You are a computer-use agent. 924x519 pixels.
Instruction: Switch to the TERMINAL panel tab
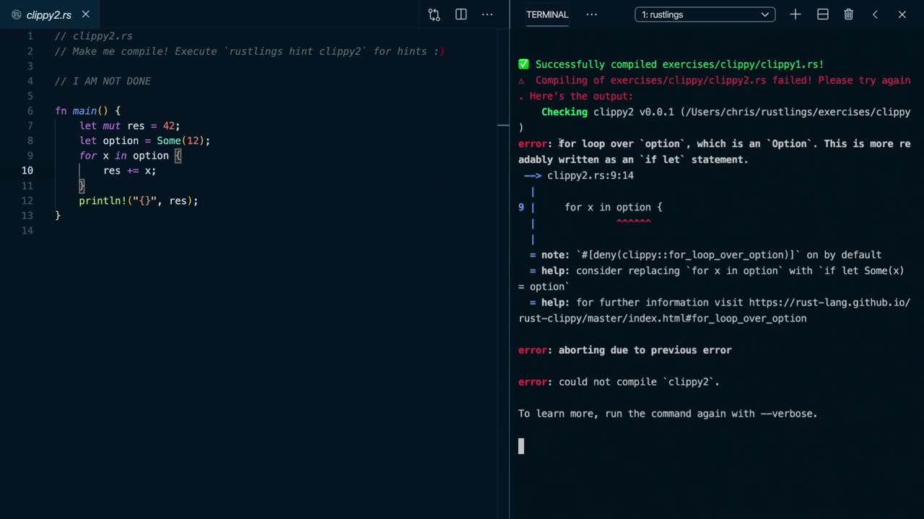547,14
